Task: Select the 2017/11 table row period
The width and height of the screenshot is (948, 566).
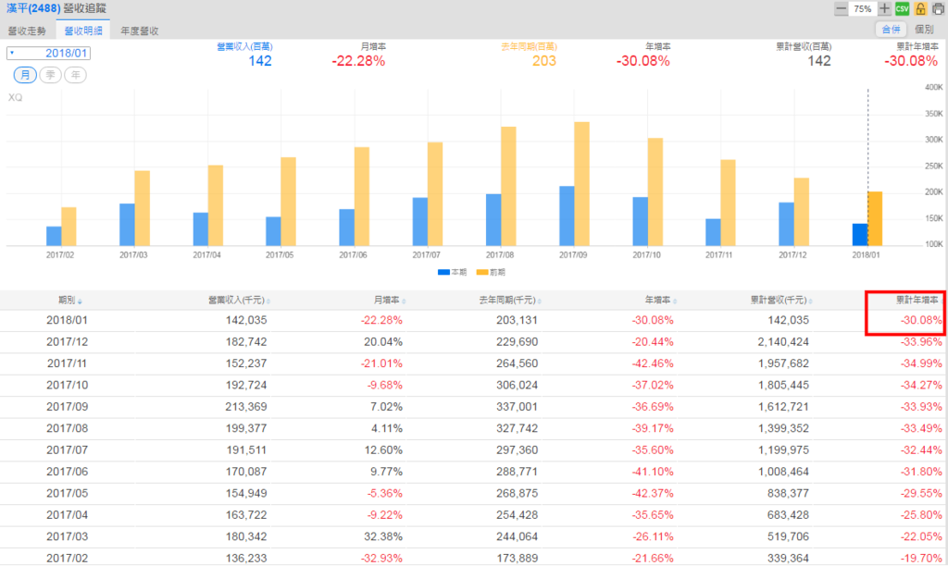Action: (x=67, y=363)
